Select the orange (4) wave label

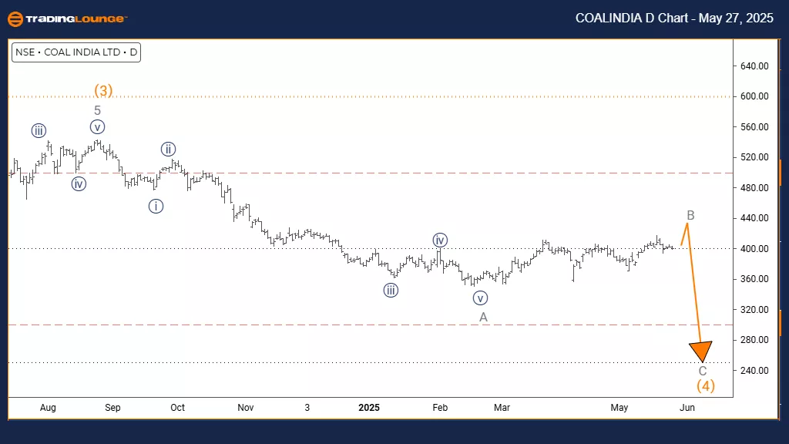pos(706,385)
